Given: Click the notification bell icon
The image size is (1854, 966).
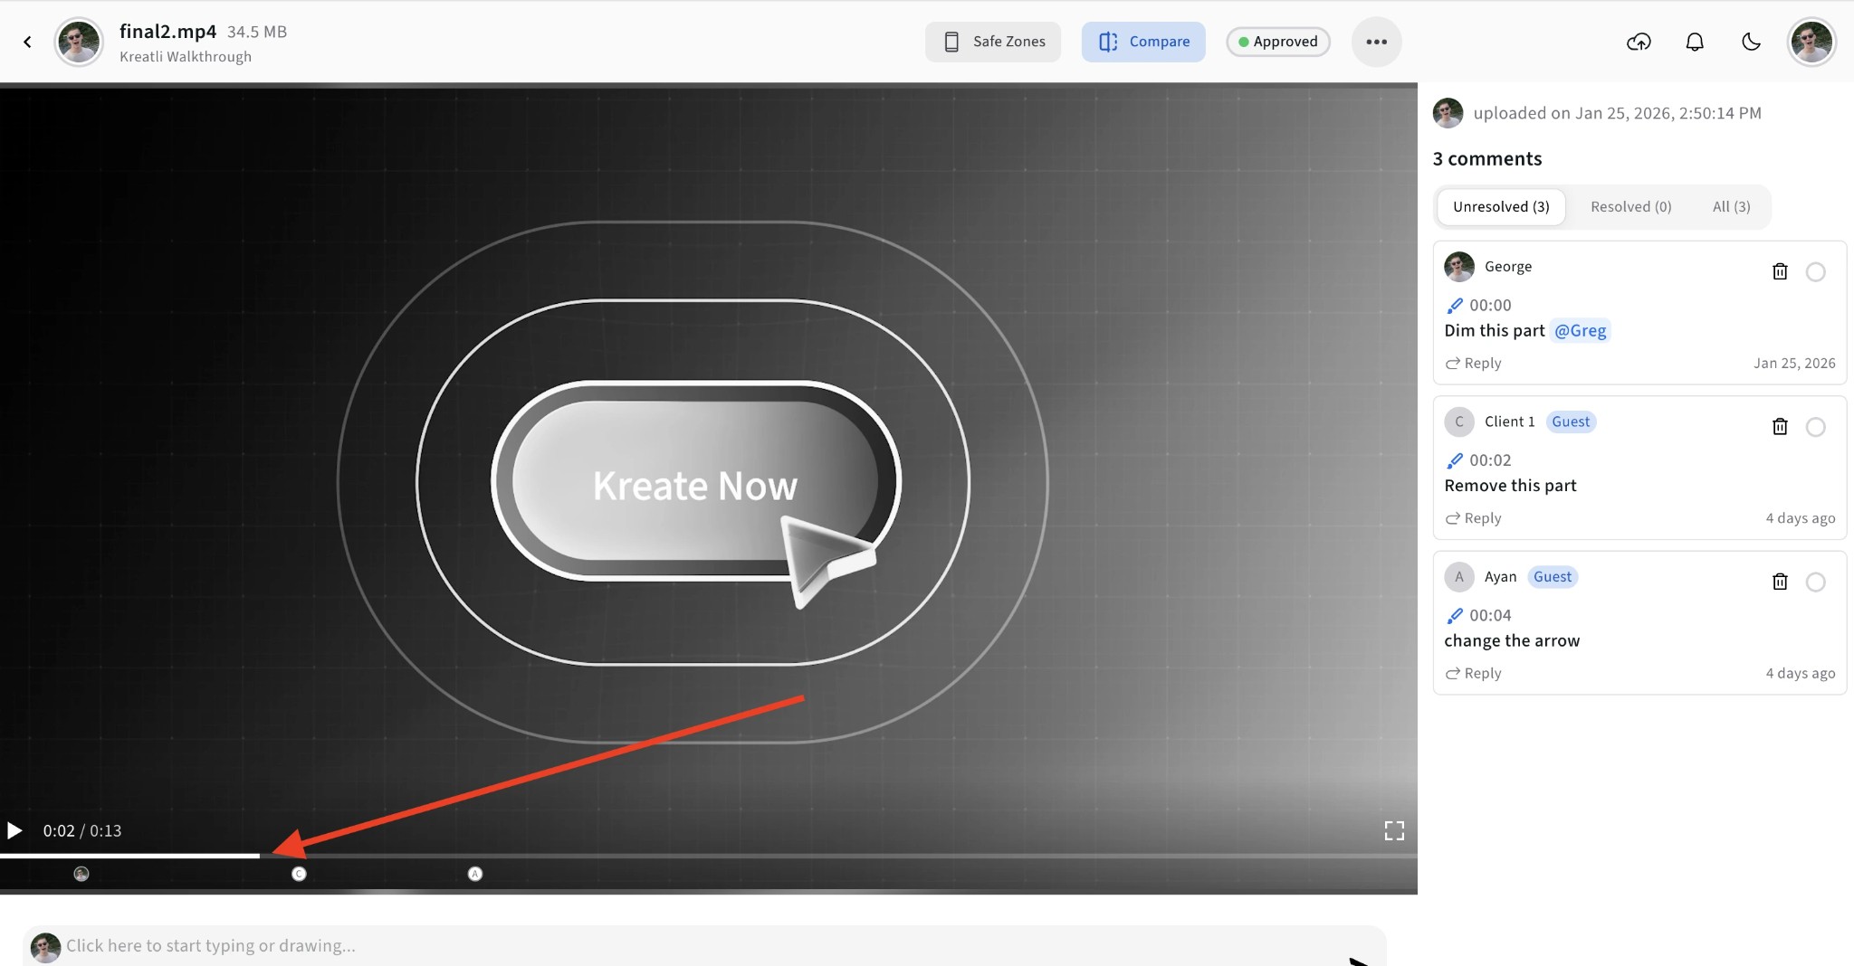Looking at the screenshot, I should [x=1695, y=42].
